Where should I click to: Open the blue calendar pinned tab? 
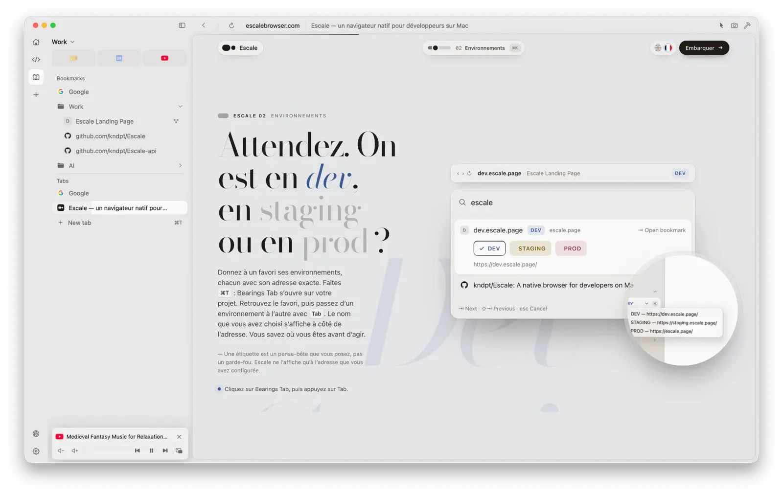pos(119,58)
